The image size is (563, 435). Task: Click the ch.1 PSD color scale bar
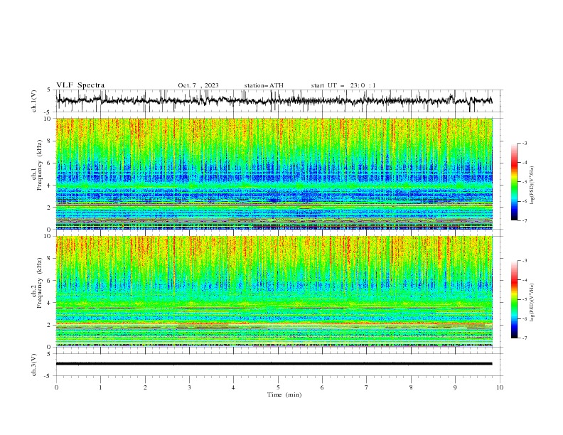(x=514, y=182)
